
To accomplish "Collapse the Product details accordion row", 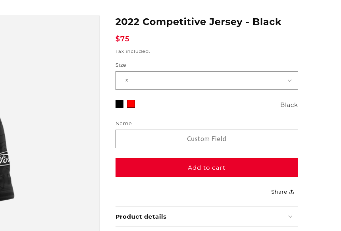I will [206, 217].
